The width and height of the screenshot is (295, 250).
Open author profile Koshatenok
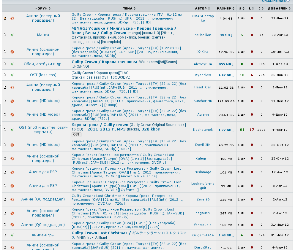click(203, 130)
